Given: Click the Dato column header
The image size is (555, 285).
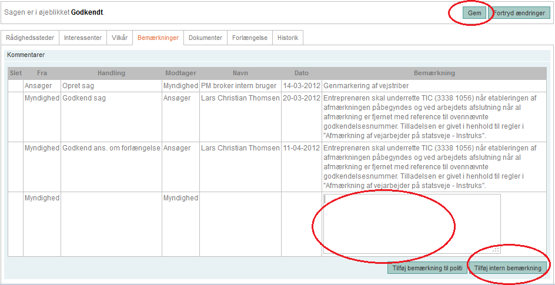Looking at the screenshot, I should tap(301, 73).
